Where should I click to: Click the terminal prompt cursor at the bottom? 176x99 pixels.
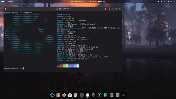pos(24,68)
